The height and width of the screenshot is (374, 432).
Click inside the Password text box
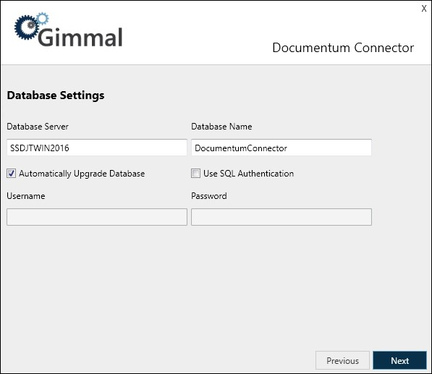click(281, 217)
